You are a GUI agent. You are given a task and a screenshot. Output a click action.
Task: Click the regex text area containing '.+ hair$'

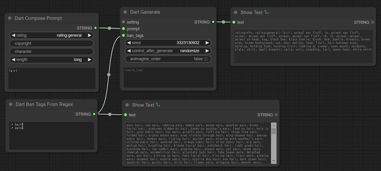[51, 136]
